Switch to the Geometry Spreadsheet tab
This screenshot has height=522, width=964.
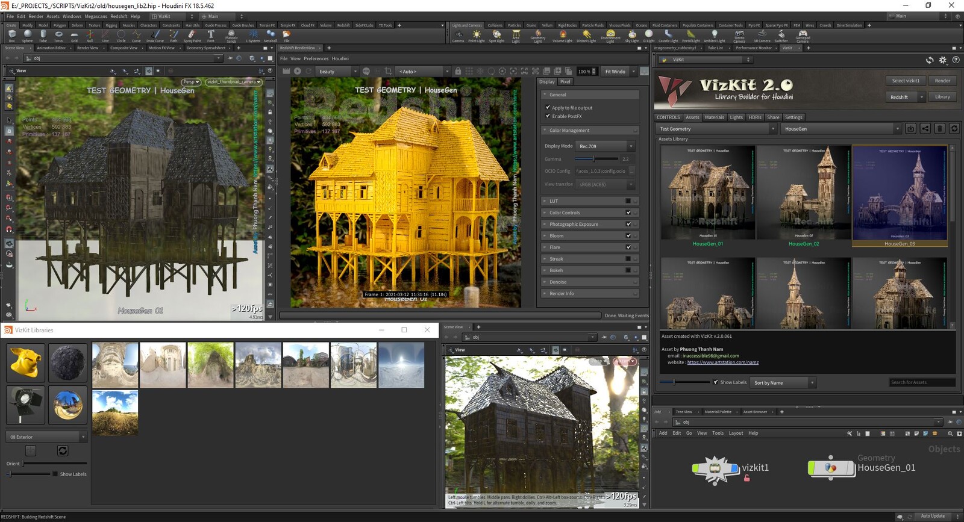tap(206, 48)
